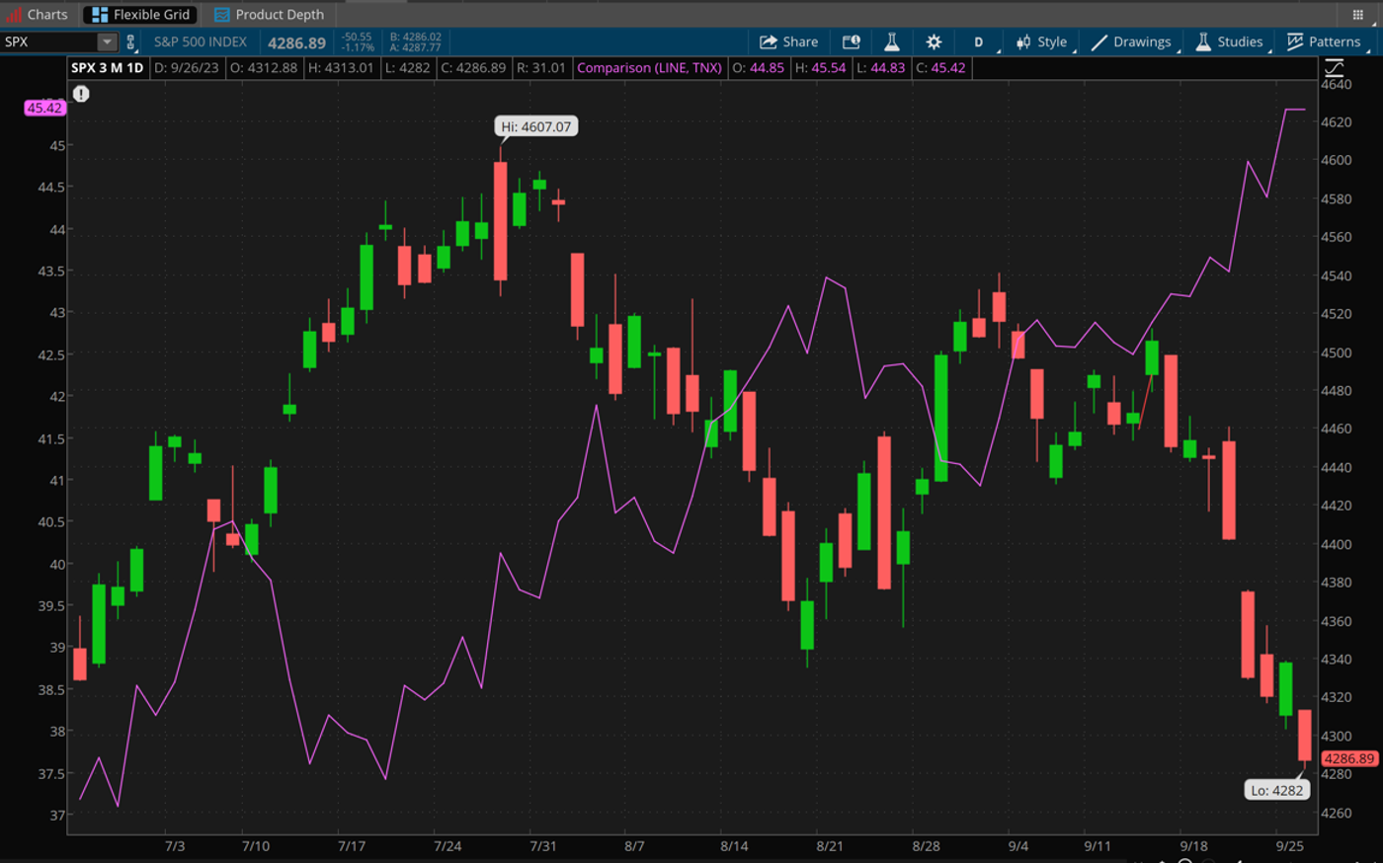Open the Studies menu
The height and width of the screenshot is (863, 1383).
[1230, 41]
